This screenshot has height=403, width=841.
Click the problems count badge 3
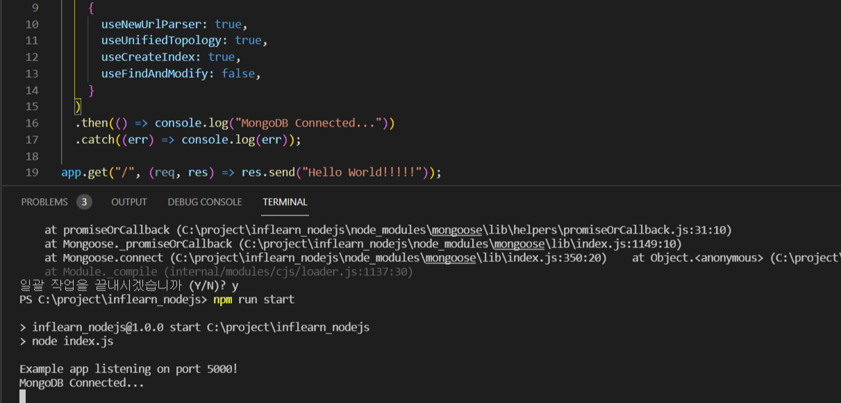[84, 202]
